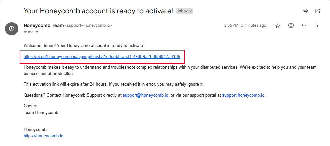Click the sender address <support@honeycomb.io>

[x=88, y=26]
